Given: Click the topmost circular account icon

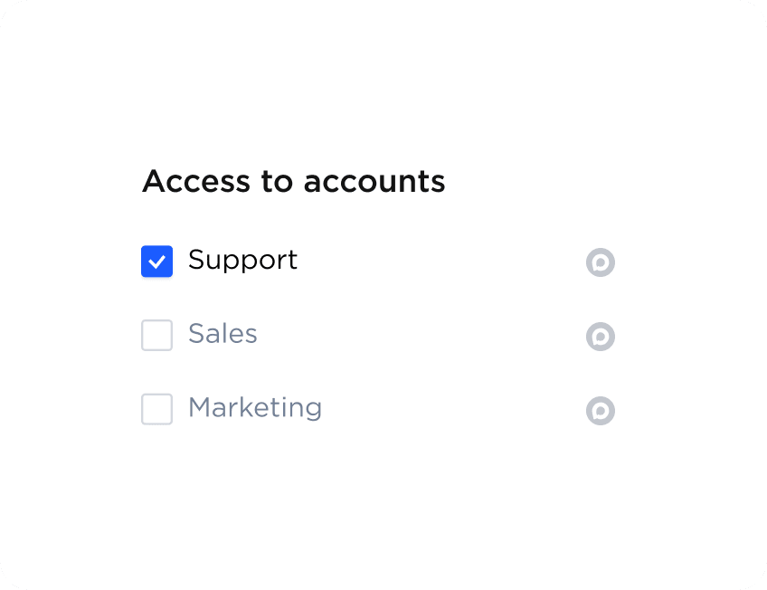Looking at the screenshot, I should (600, 262).
